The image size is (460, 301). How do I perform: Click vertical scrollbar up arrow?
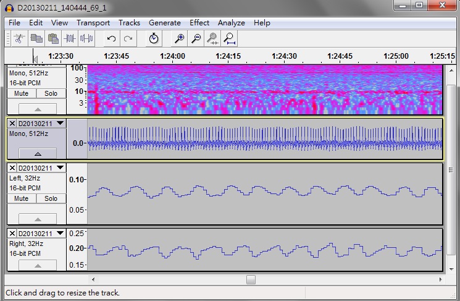(x=451, y=70)
